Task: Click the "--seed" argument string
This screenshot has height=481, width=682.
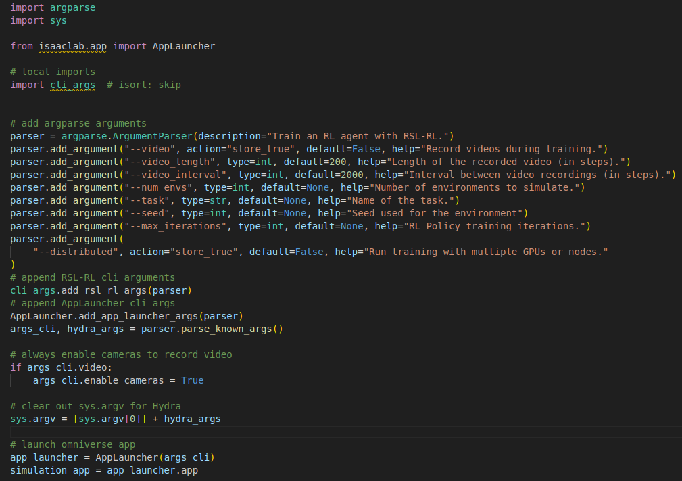Action: (x=147, y=213)
